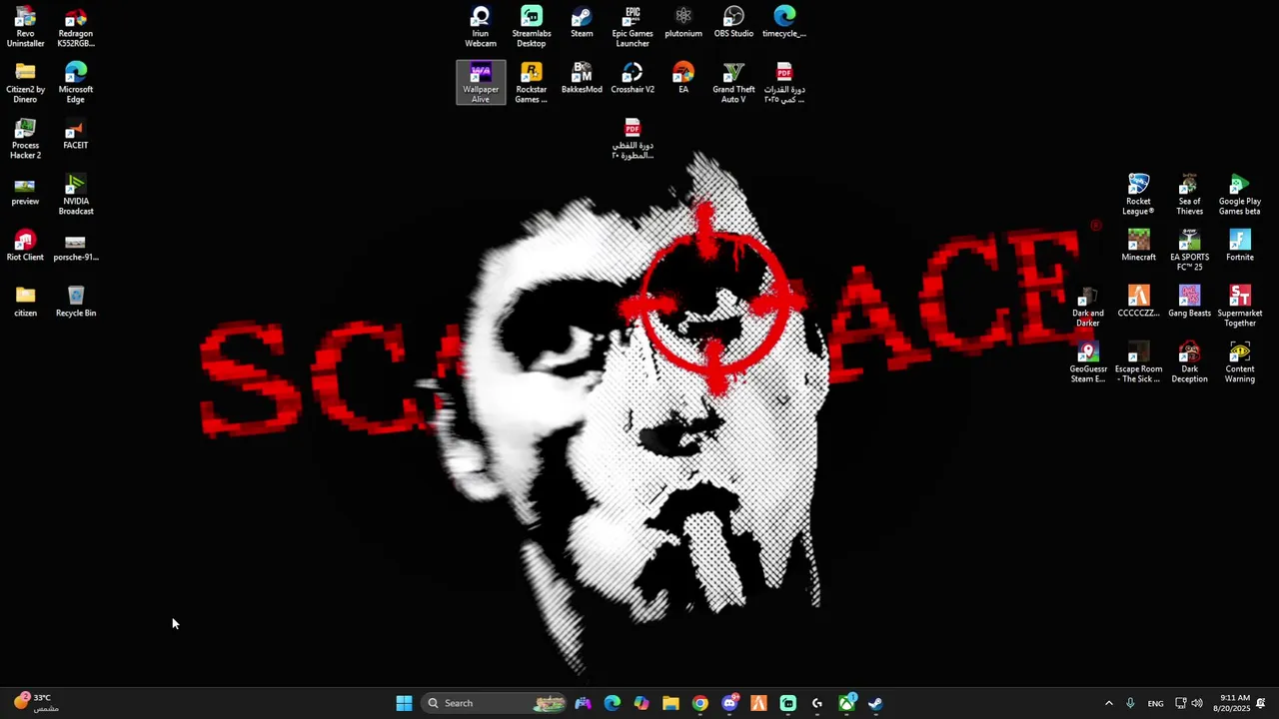The width and height of the screenshot is (1279, 719).
Task: Open Microsoft Edge from the taskbar
Action: click(613, 703)
